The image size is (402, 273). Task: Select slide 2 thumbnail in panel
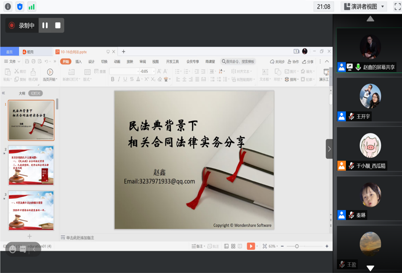pyautogui.click(x=31, y=165)
